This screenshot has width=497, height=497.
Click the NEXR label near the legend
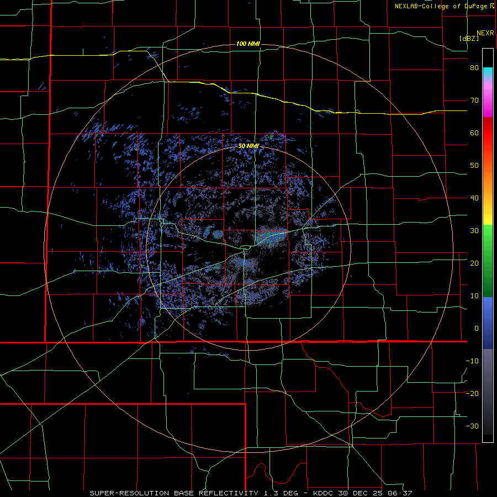pyautogui.click(x=485, y=33)
